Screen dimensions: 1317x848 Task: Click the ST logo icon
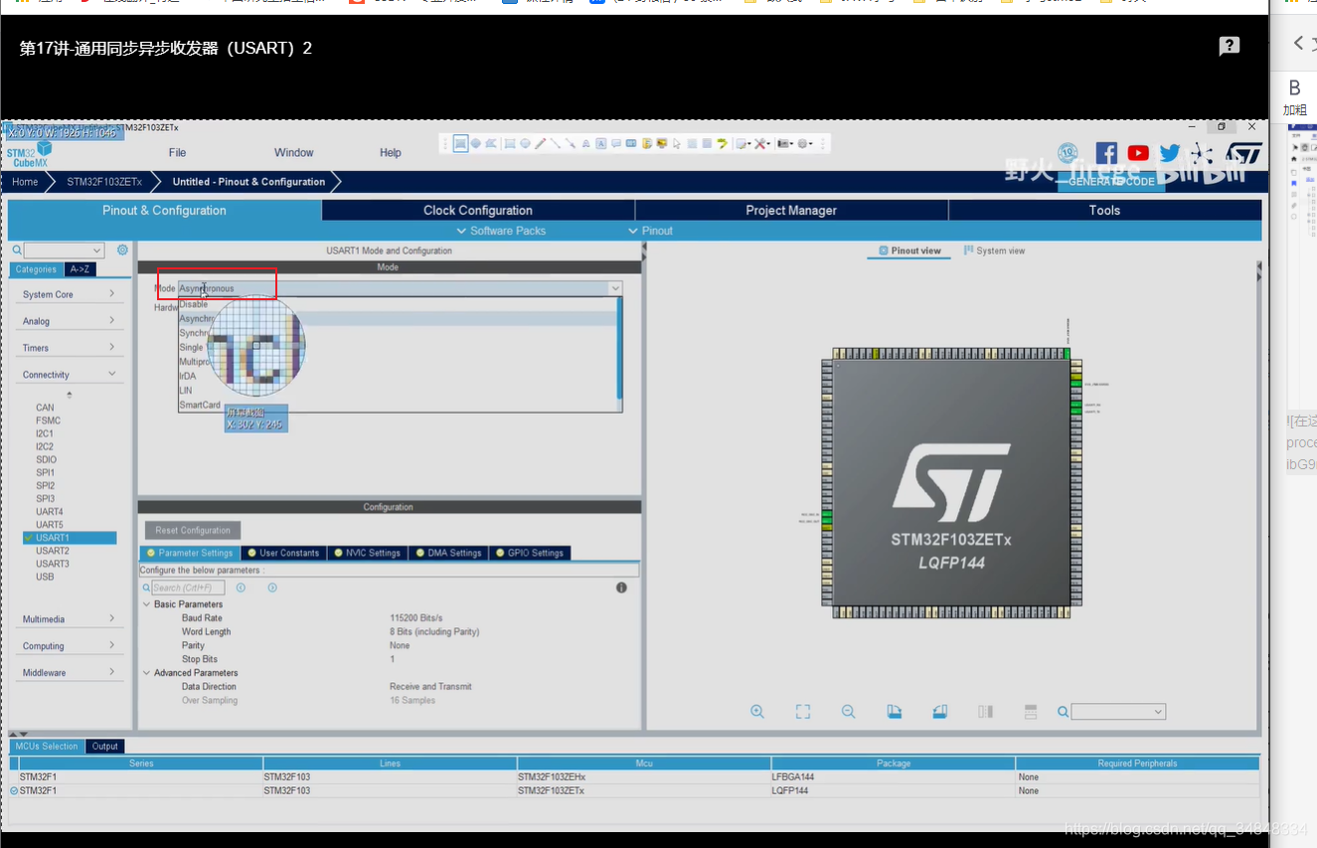click(1242, 153)
